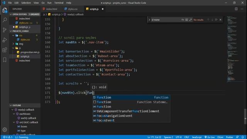Open the Go menu
The height and width of the screenshot is (139, 247).
tap(43, 3)
